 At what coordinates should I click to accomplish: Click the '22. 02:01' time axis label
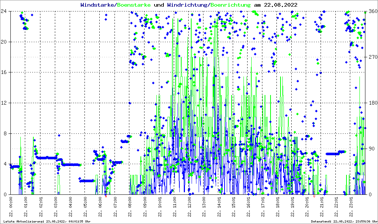(x=40, y=207)
